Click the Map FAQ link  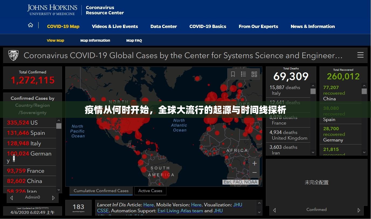click(134, 41)
